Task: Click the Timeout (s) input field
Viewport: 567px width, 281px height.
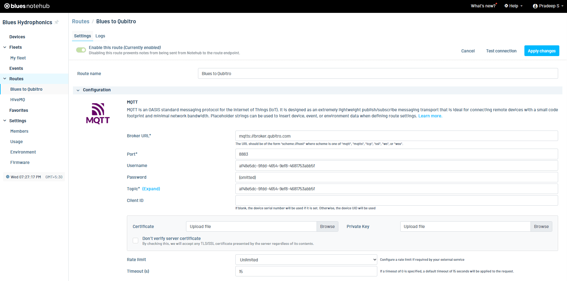Action: [306, 271]
